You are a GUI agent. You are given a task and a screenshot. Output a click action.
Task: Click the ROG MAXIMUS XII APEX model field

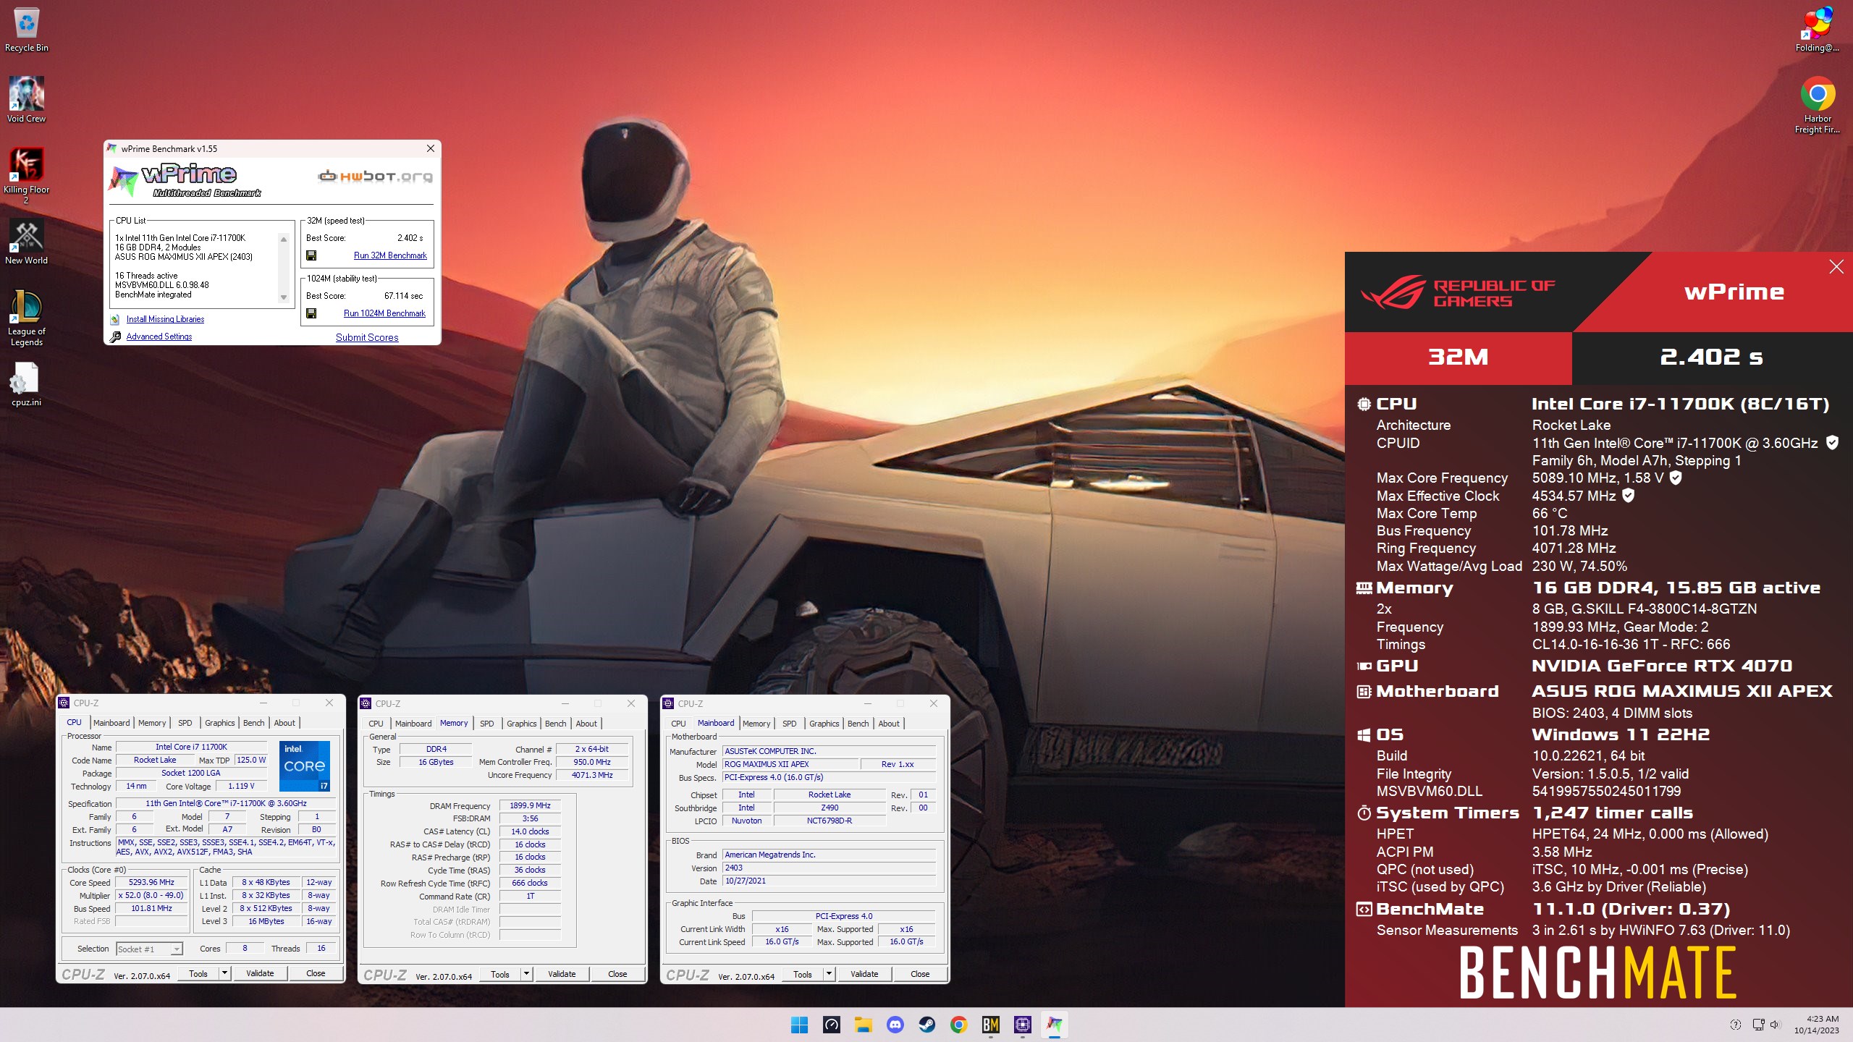[790, 764]
